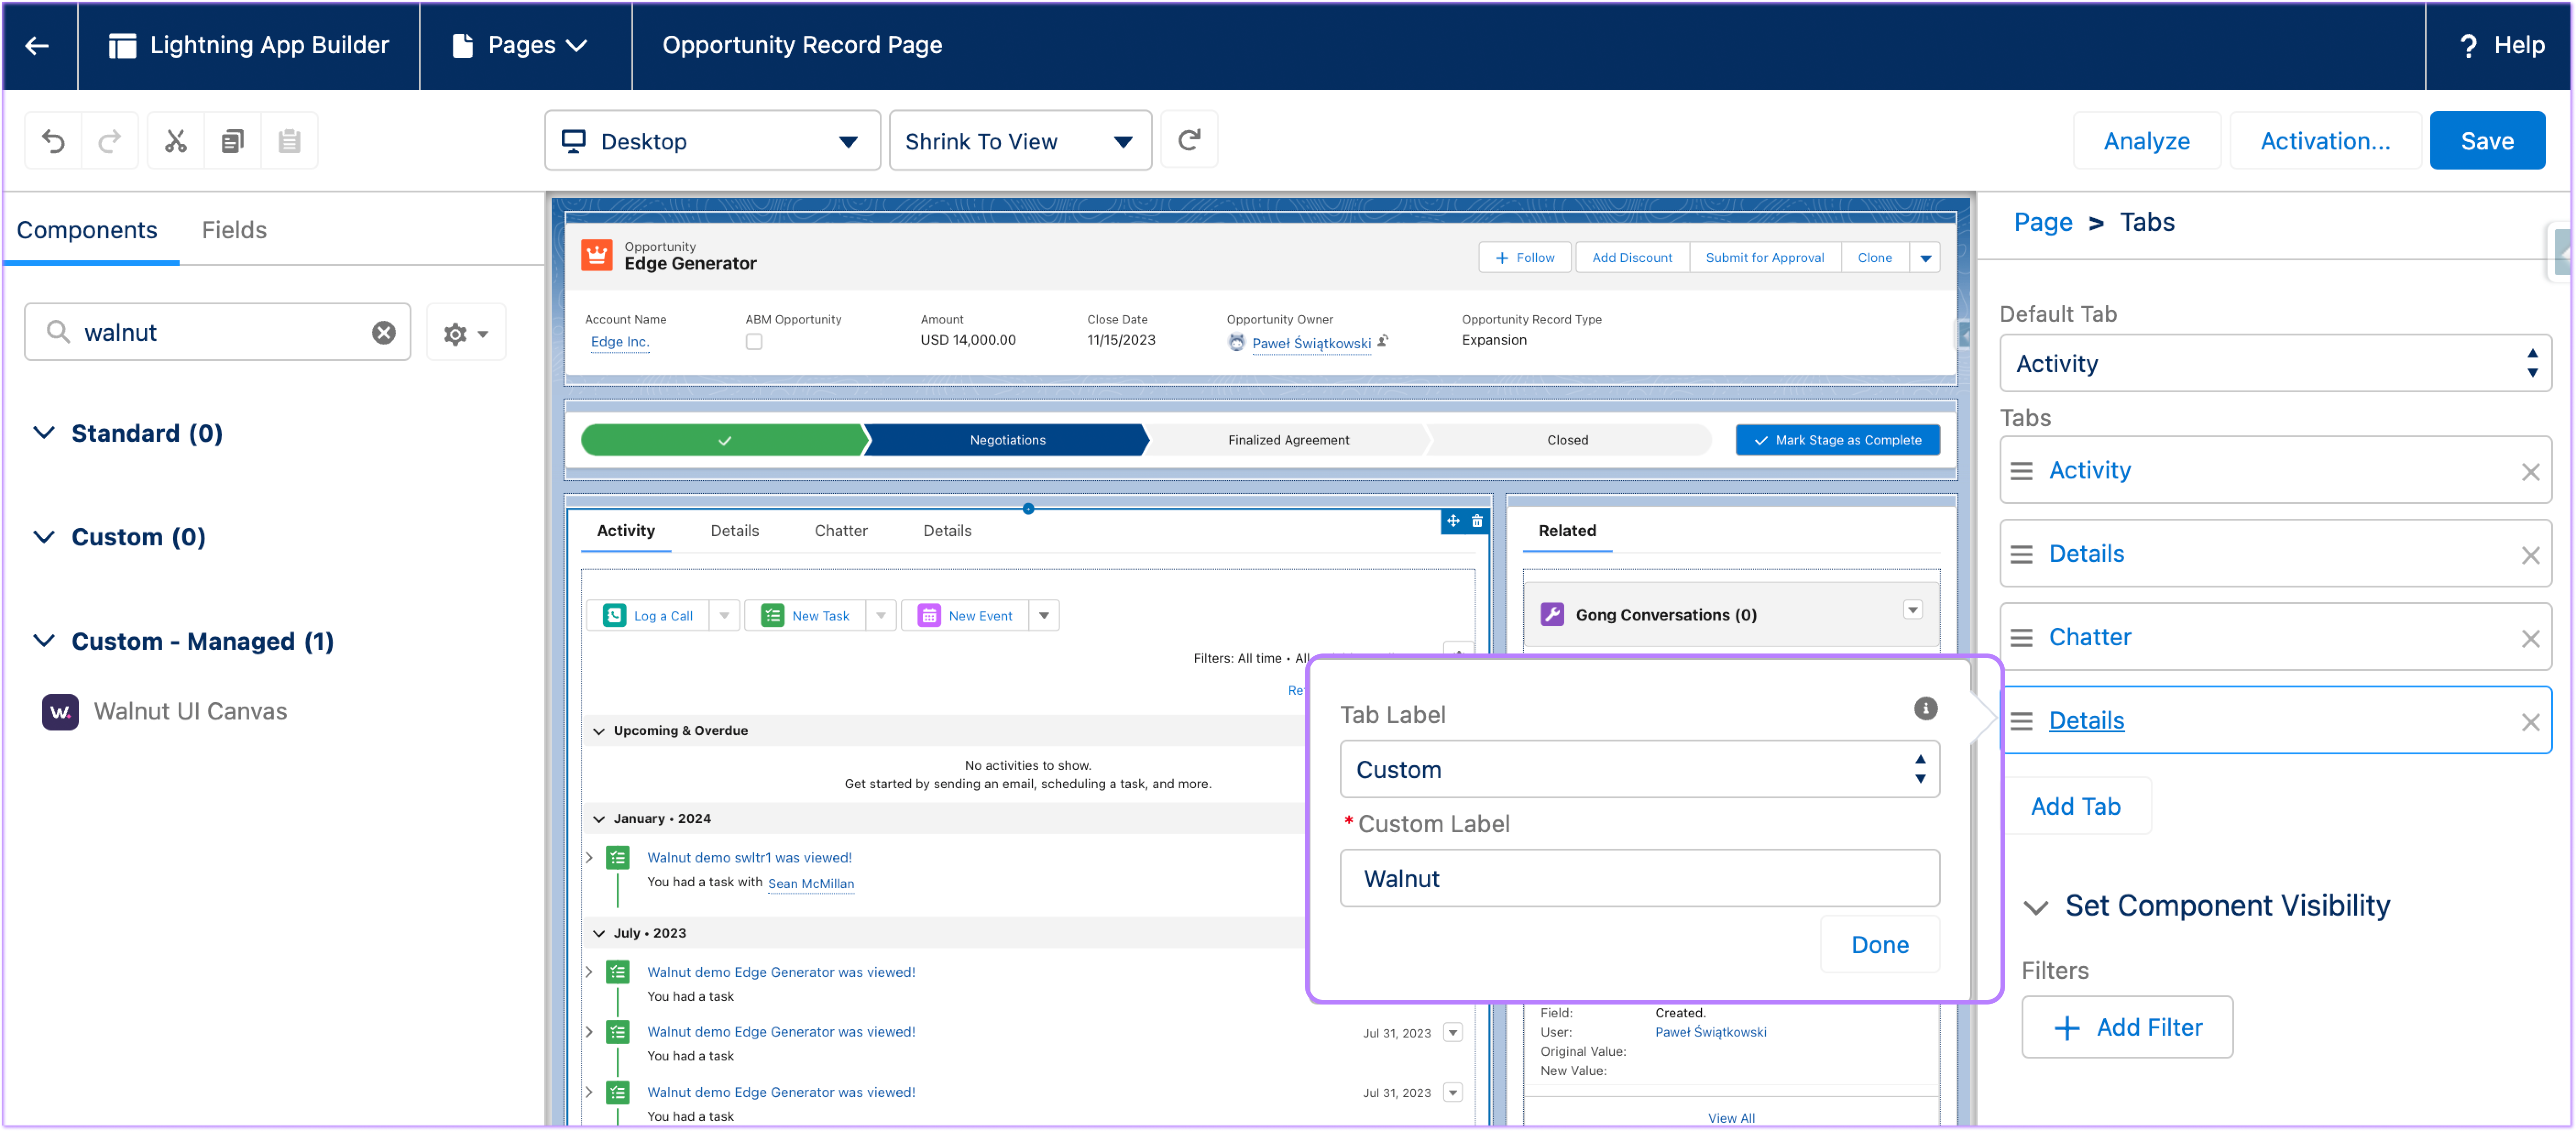Move the Tabs component with move icon

pyautogui.click(x=1453, y=521)
